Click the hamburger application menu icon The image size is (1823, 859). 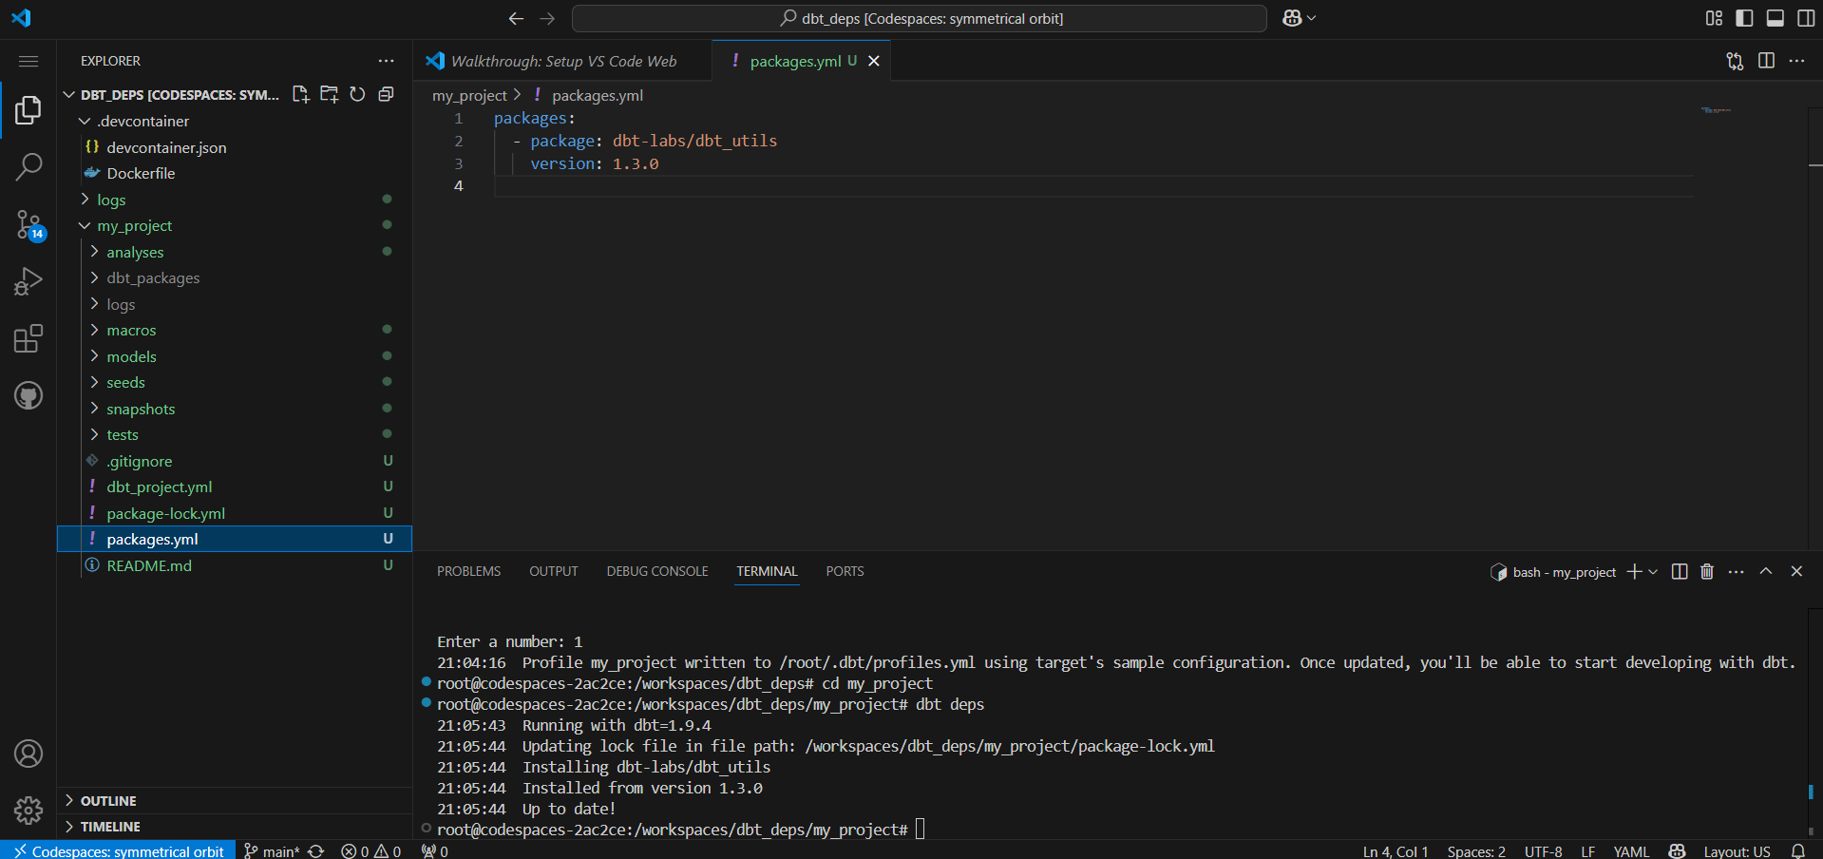pos(28,61)
